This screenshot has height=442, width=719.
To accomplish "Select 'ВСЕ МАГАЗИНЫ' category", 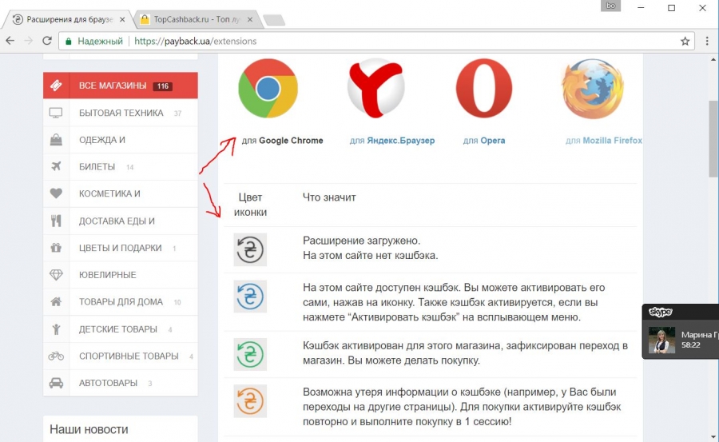I will coord(121,86).
